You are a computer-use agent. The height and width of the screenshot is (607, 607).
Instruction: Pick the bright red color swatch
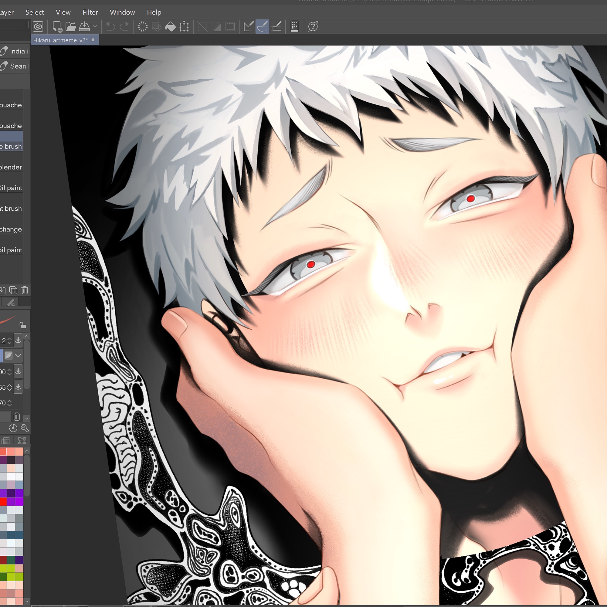point(3,502)
